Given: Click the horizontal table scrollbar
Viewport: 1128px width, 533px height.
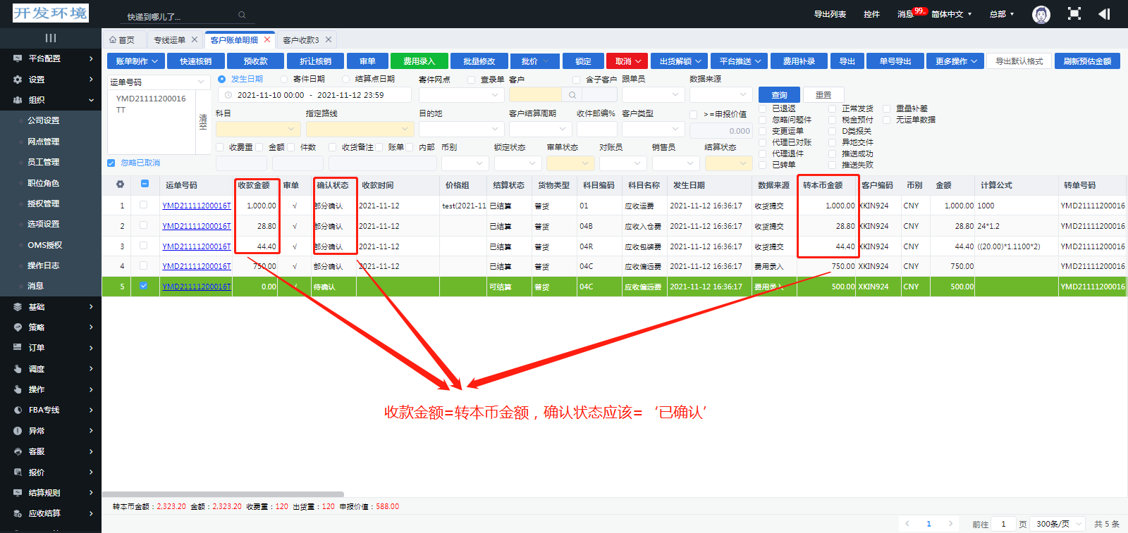Looking at the screenshot, I should pyautogui.click(x=223, y=494).
